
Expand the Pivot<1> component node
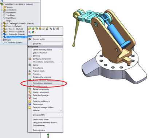point(1,26)
